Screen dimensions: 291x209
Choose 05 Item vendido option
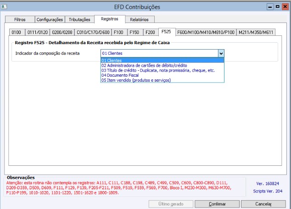coord(162,80)
